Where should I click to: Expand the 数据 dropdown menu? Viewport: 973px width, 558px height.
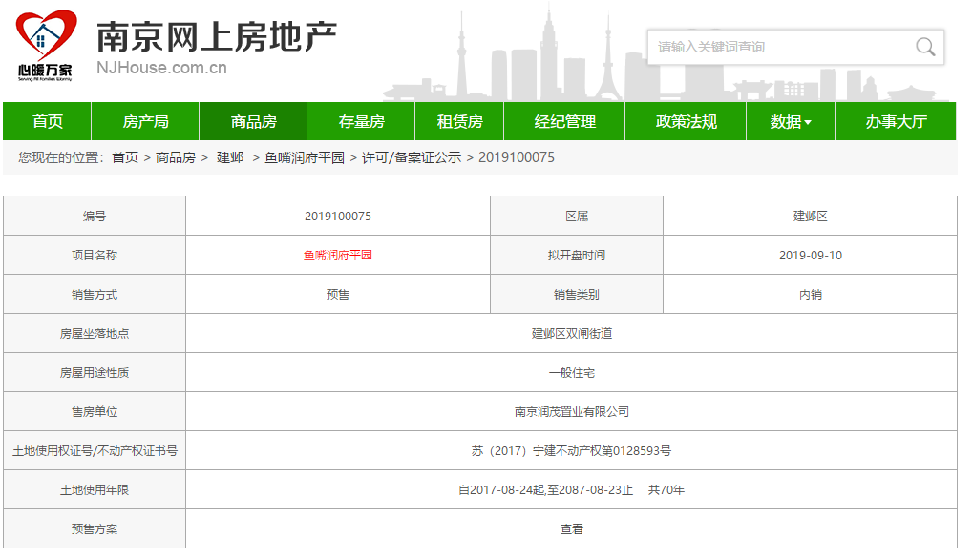pyautogui.click(x=790, y=121)
